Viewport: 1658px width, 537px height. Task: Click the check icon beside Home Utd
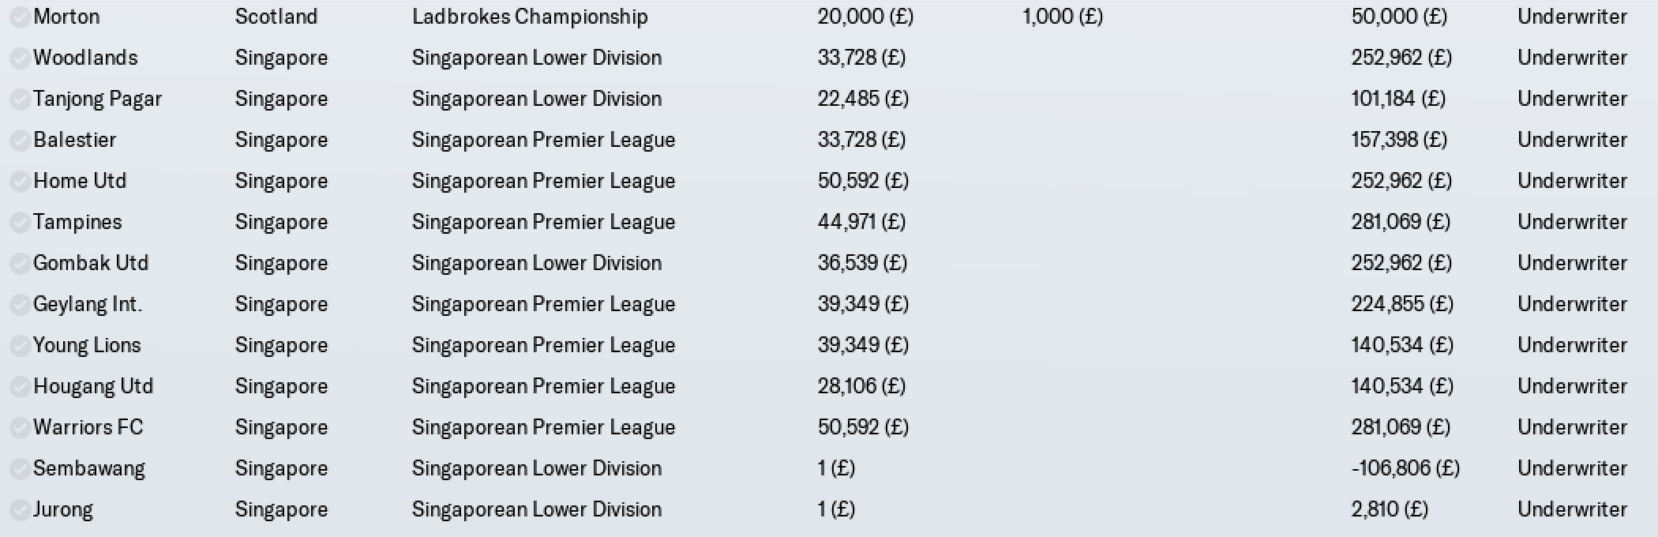pos(20,182)
